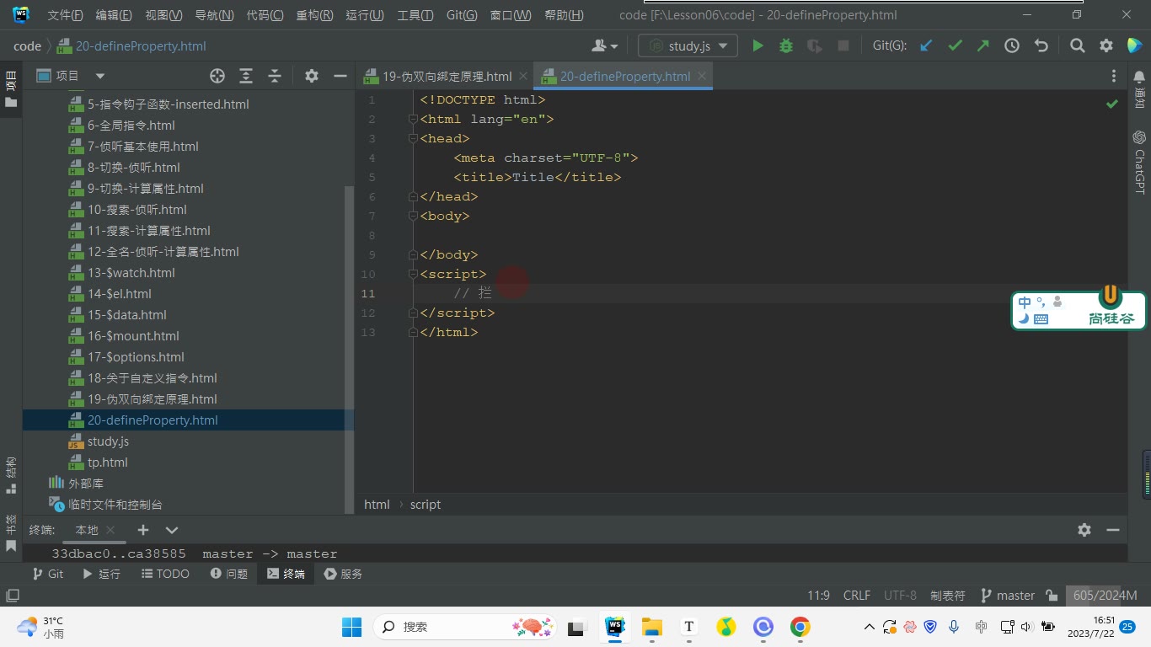This screenshot has width=1151, height=647.
Task: Toggle the file read-only lock icon
Action: coord(1052,595)
